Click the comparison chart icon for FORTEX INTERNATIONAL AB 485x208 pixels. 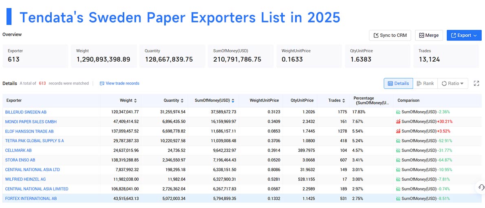[x=398, y=198]
